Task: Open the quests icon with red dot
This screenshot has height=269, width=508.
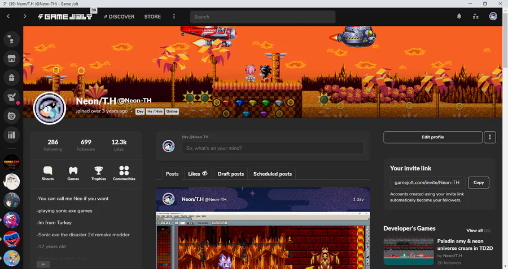Action: click(x=11, y=97)
